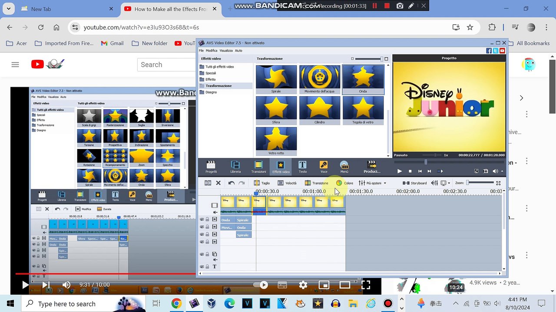Viewport: 556px width, 312px height.
Task: Open the Testo text tool
Action: [x=302, y=167]
